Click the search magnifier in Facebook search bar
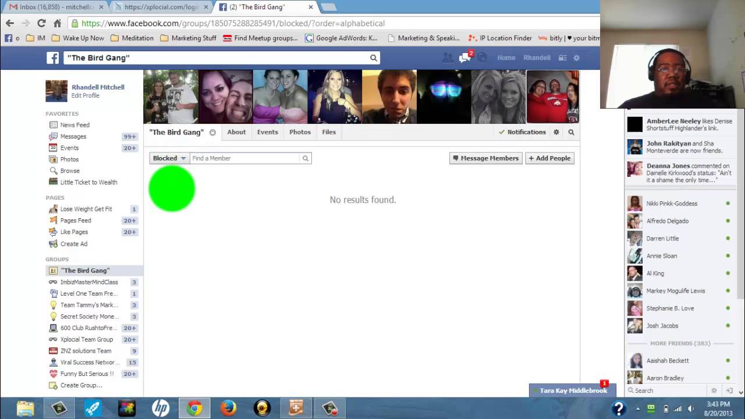This screenshot has width=745, height=419. [374, 58]
